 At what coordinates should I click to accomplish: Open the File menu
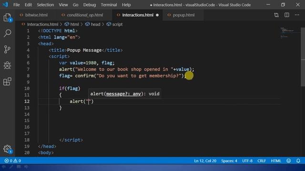[x=17, y=5]
